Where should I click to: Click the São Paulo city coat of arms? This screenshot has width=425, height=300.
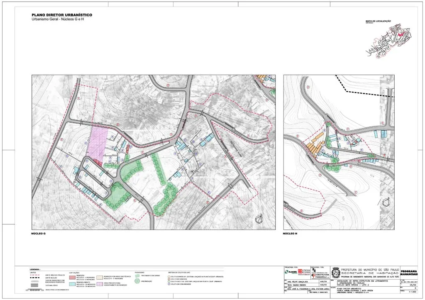[x=336, y=271]
